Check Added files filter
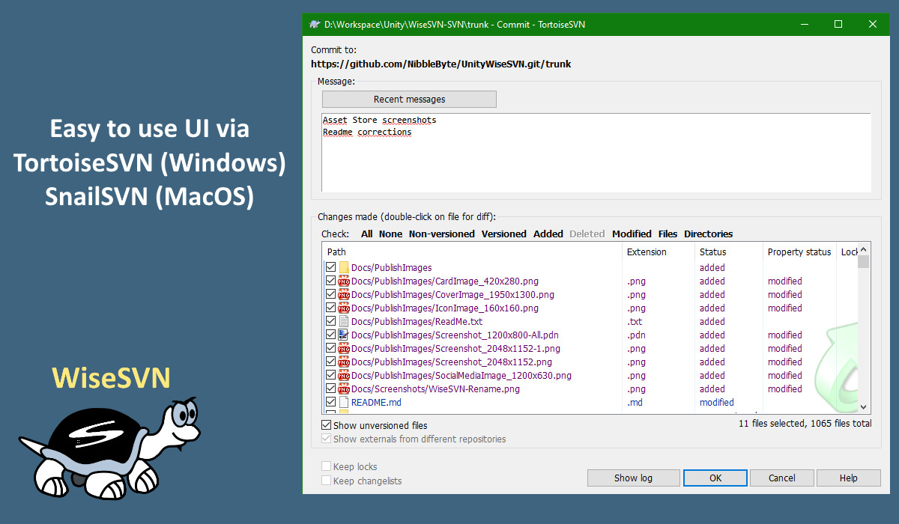The height and width of the screenshot is (524, 899). (x=548, y=234)
